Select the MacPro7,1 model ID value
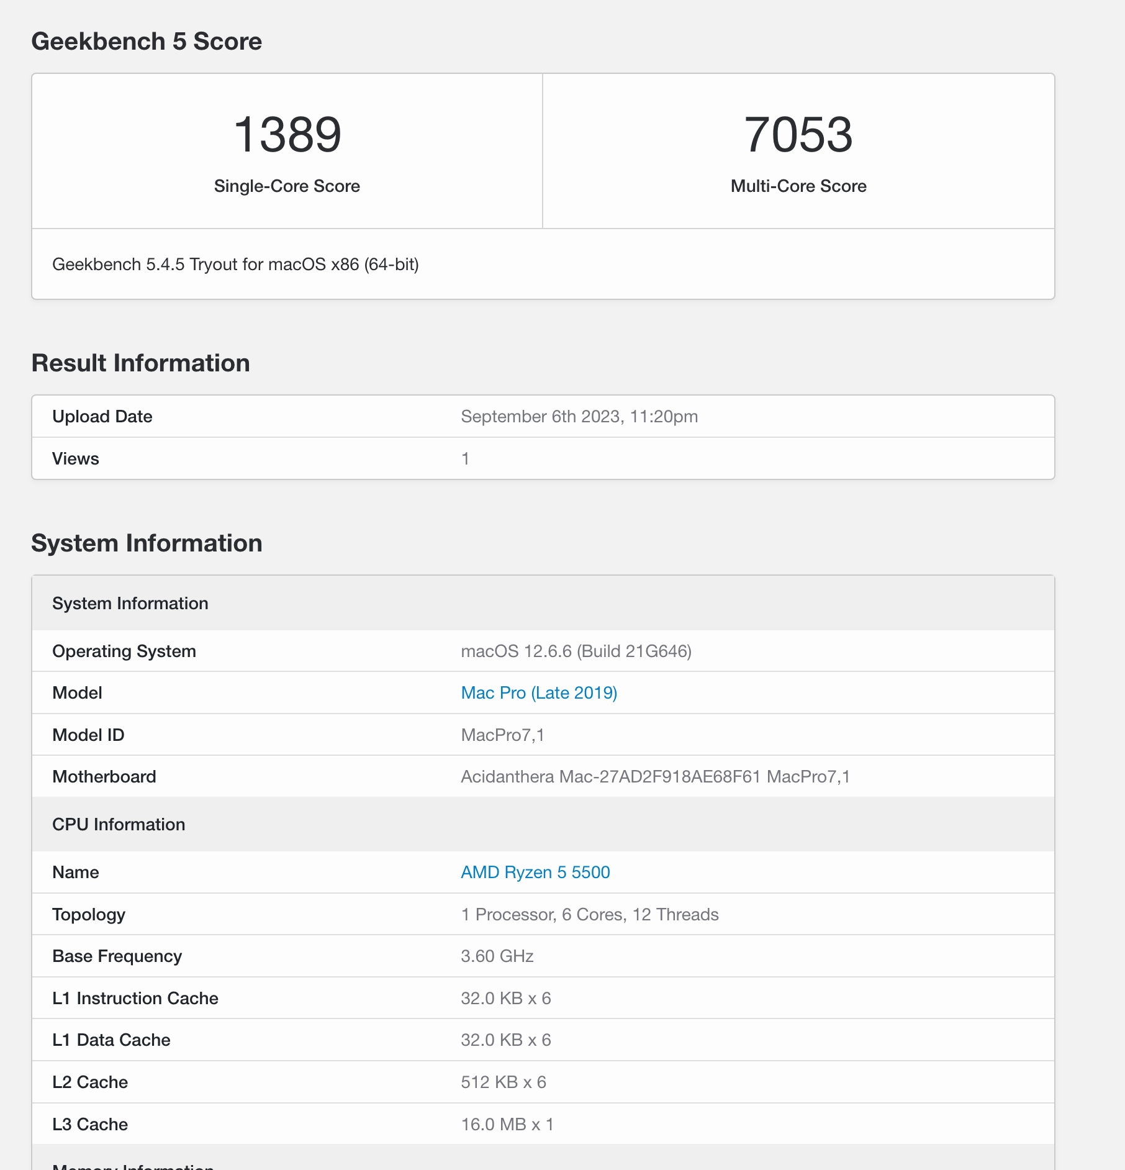 tap(502, 735)
